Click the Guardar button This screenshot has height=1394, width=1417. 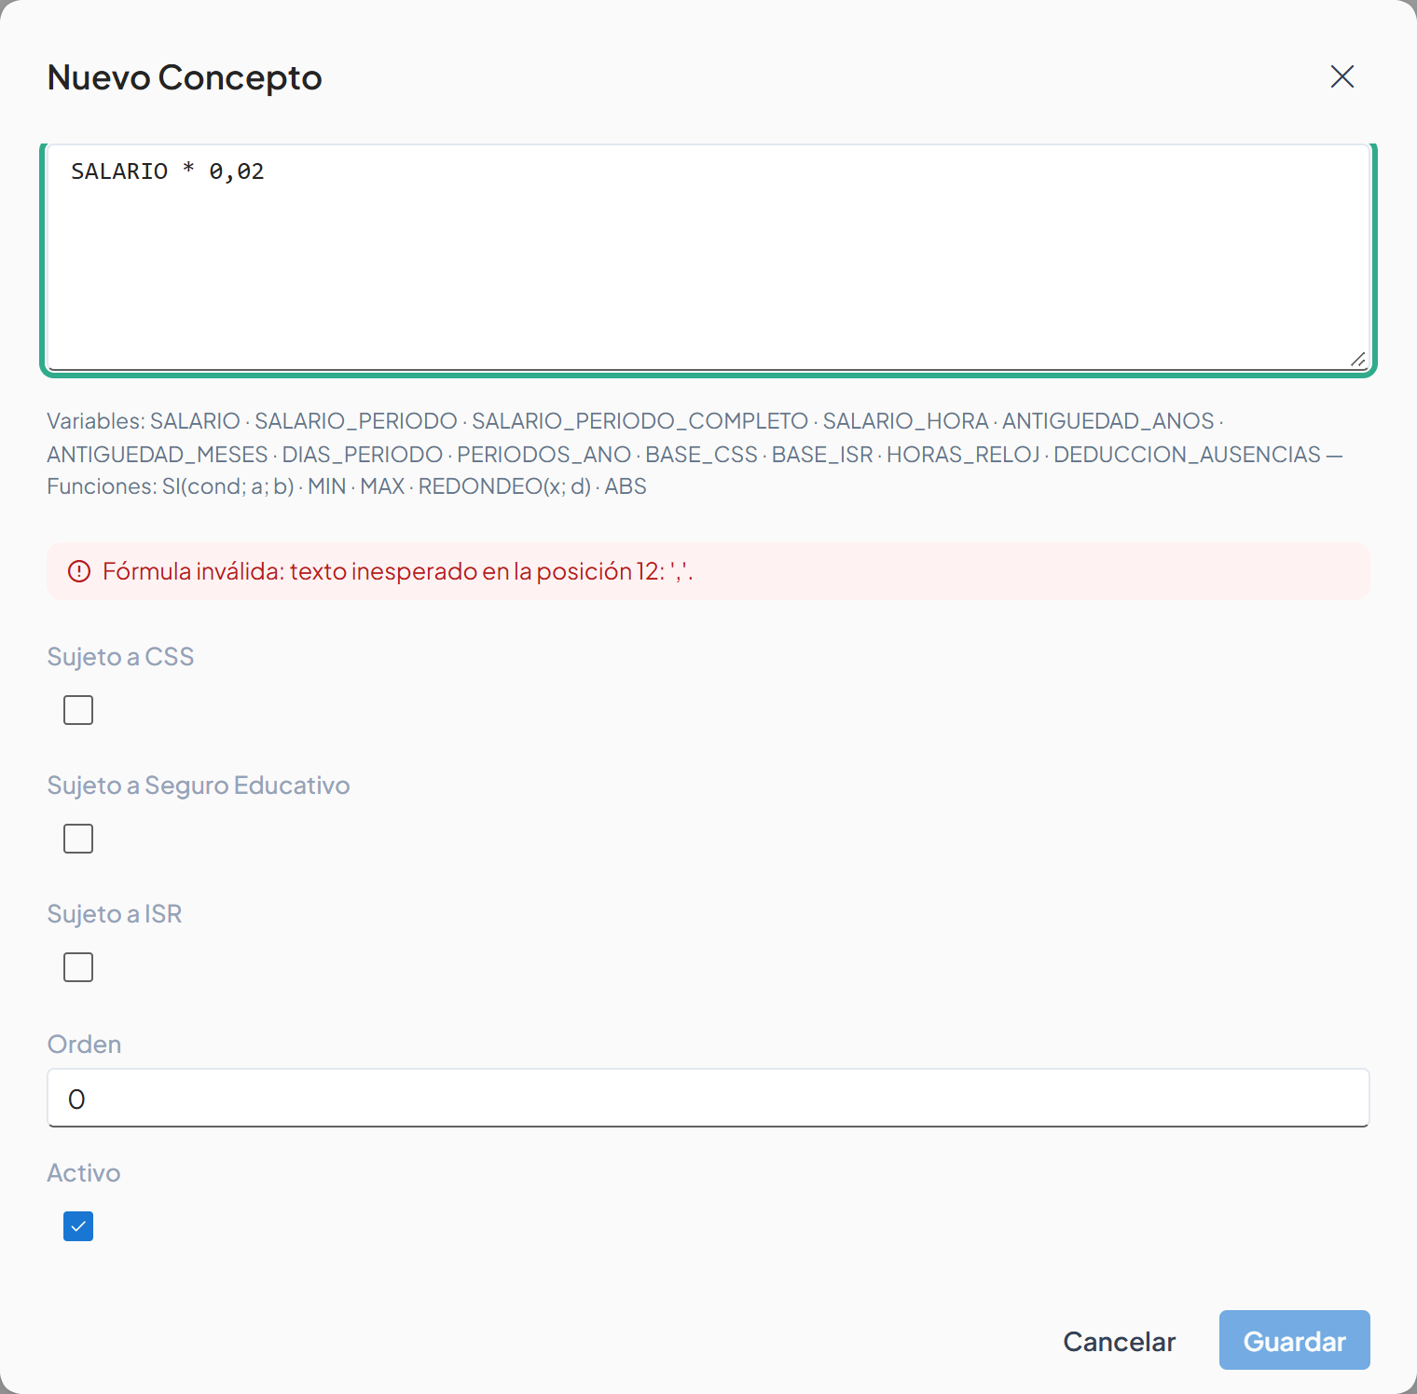point(1294,1340)
